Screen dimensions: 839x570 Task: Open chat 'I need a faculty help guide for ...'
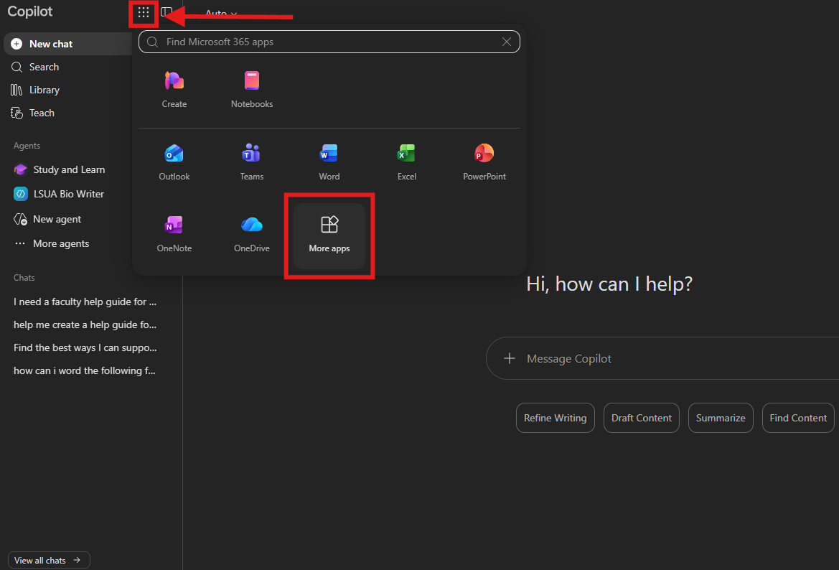(x=85, y=302)
